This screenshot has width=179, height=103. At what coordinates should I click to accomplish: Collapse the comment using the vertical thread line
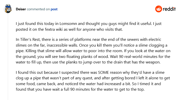(x=8, y=58)
